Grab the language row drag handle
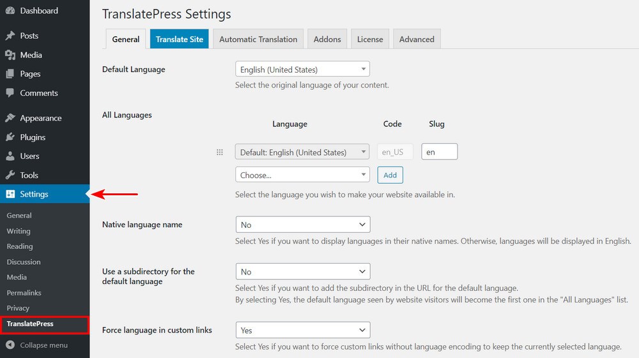The width and height of the screenshot is (639, 358). pyautogui.click(x=220, y=152)
